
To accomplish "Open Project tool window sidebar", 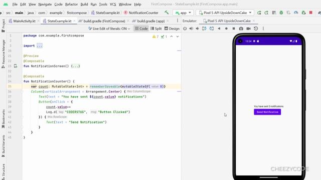I will pyautogui.click(x=4, y=25).
